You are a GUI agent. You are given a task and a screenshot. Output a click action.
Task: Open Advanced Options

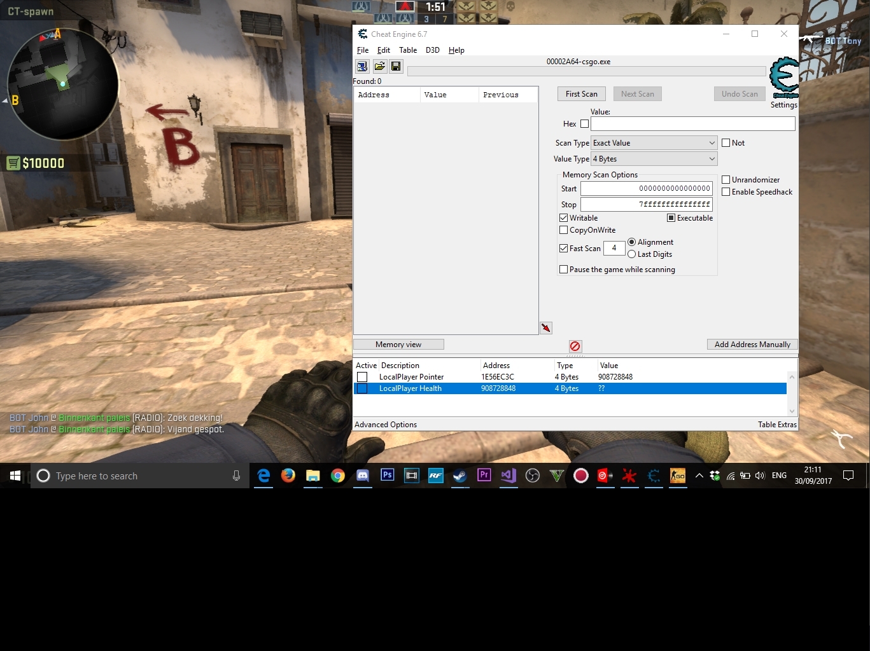point(386,425)
